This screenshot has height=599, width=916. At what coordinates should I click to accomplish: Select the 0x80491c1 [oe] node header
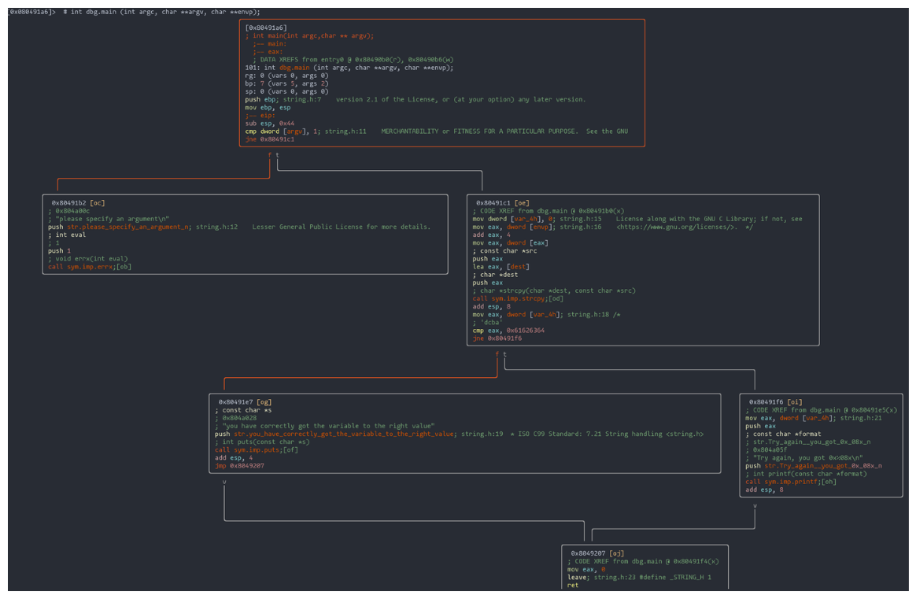(x=502, y=203)
